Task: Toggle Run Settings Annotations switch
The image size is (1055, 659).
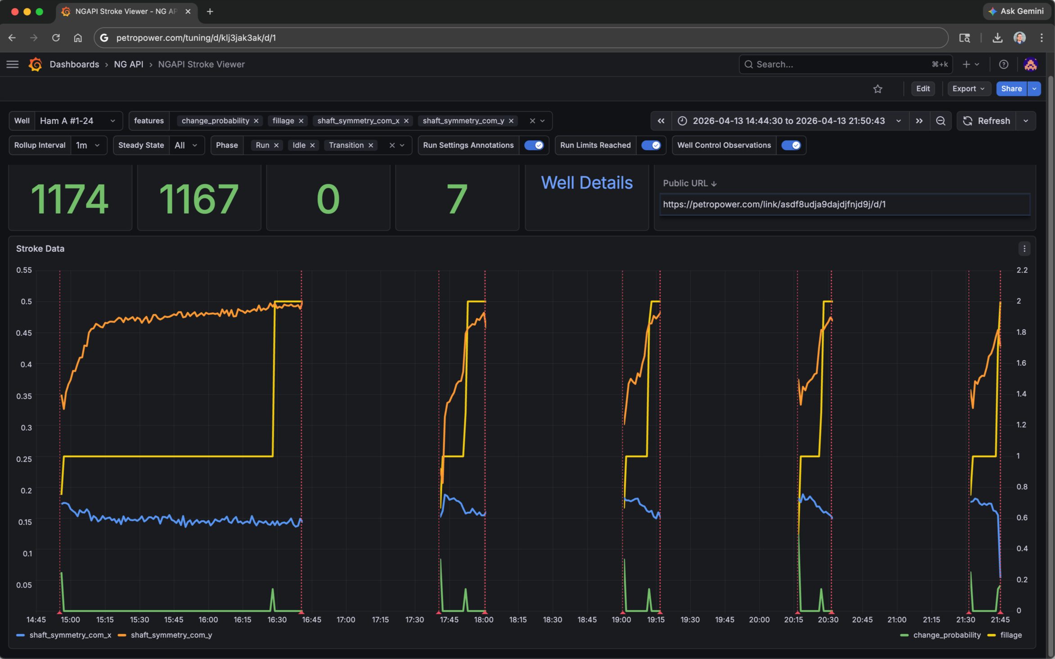Action: tap(534, 145)
